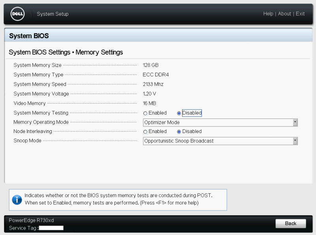The width and height of the screenshot is (316, 235).
Task: Click the Exit link
Action: point(300,14)
